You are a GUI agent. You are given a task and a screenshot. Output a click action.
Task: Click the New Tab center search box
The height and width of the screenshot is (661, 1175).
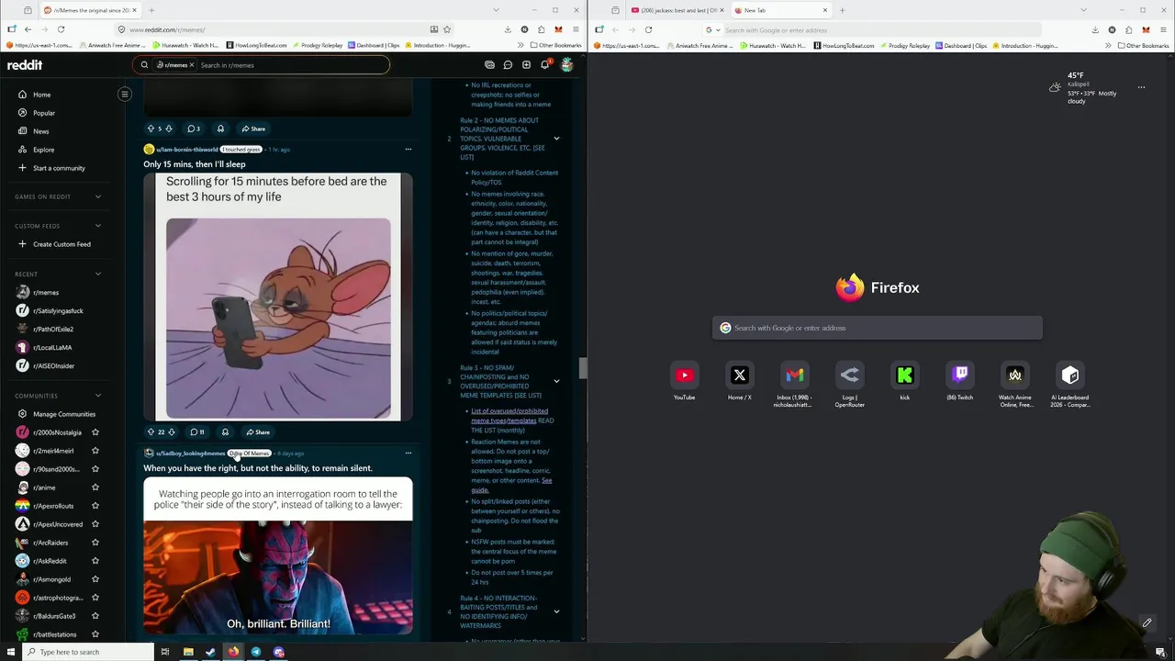click(x=878, y=328)
